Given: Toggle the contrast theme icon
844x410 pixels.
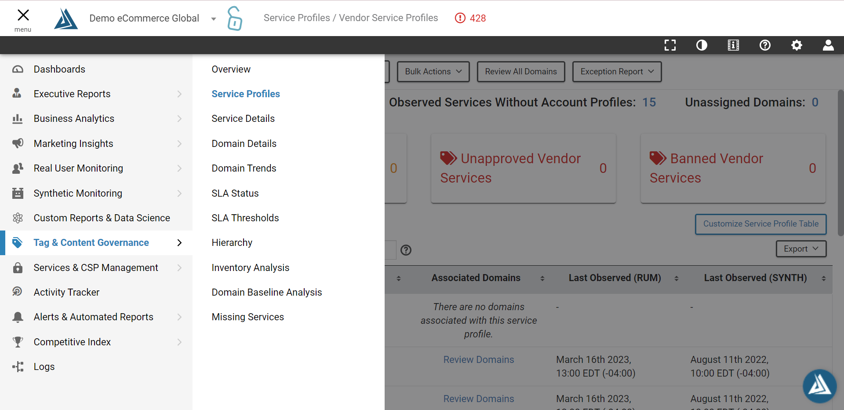Looking at the screenshot, I should click(702, 45).
